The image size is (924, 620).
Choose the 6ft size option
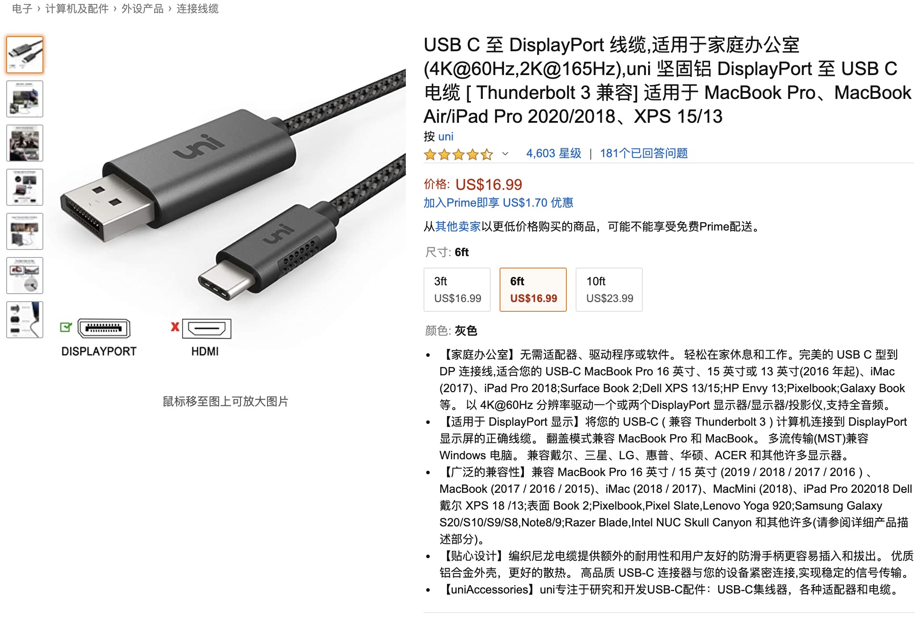pos(533,290)
